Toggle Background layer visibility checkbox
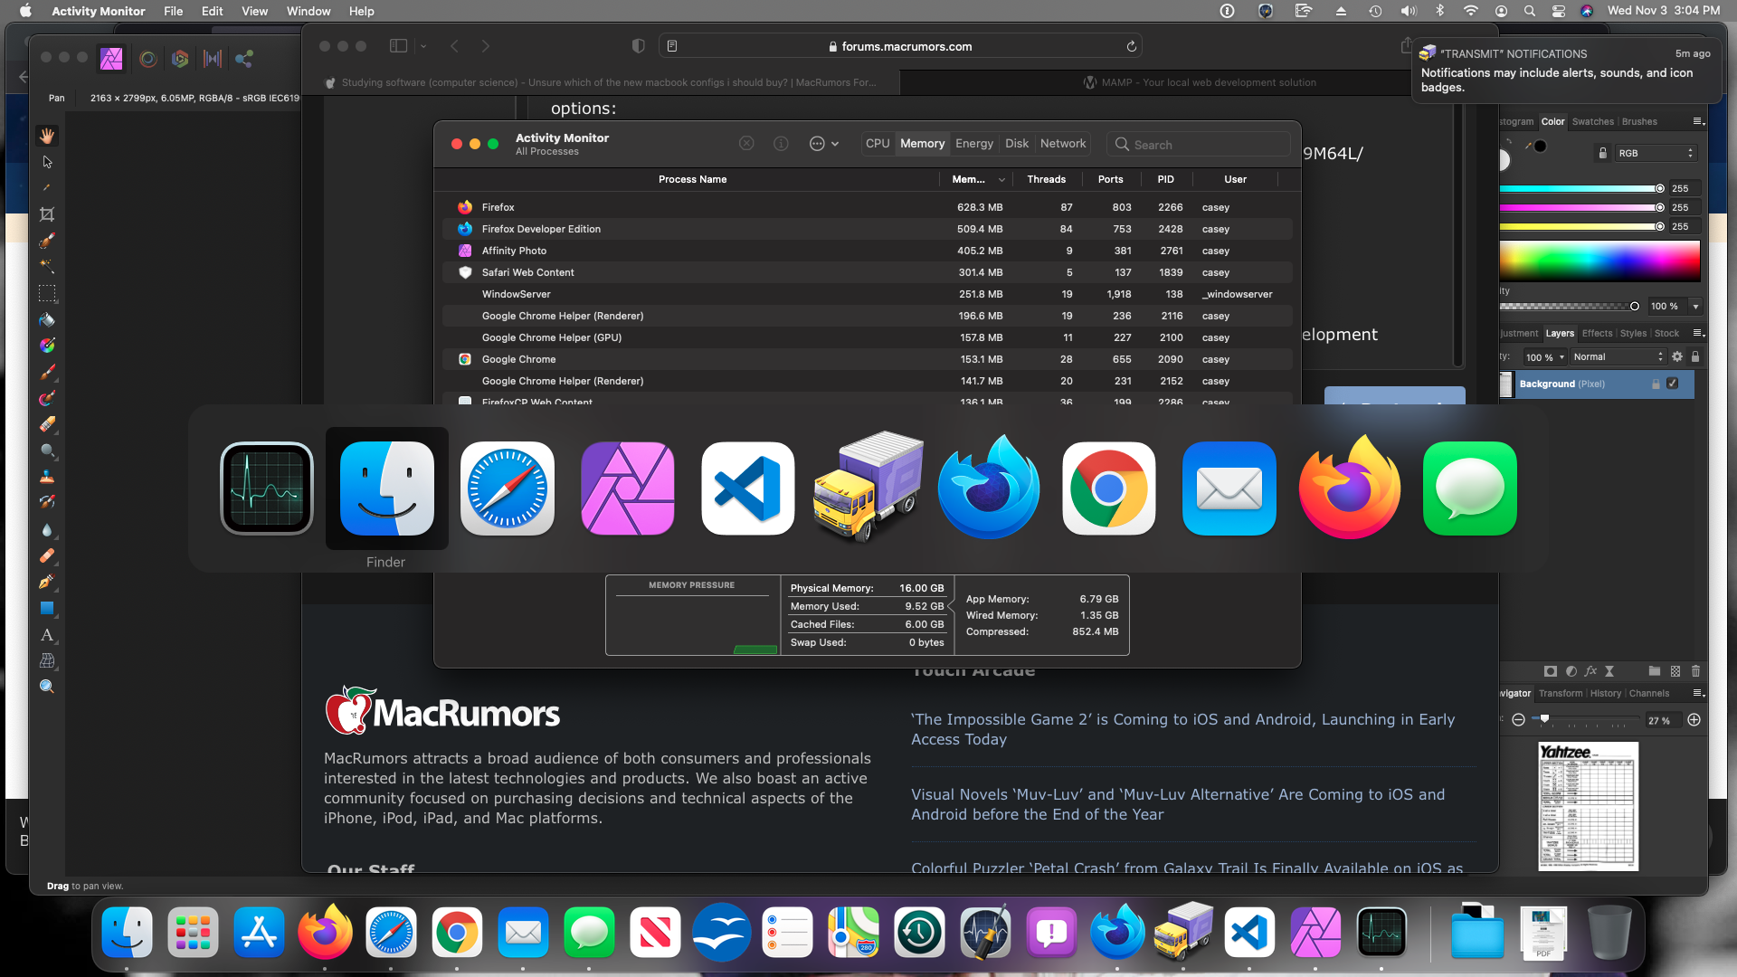The height and width of the screenshot is (977, 1737). point(1673,384)
